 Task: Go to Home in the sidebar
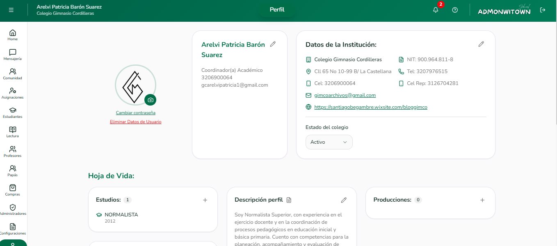pos(13,35)
